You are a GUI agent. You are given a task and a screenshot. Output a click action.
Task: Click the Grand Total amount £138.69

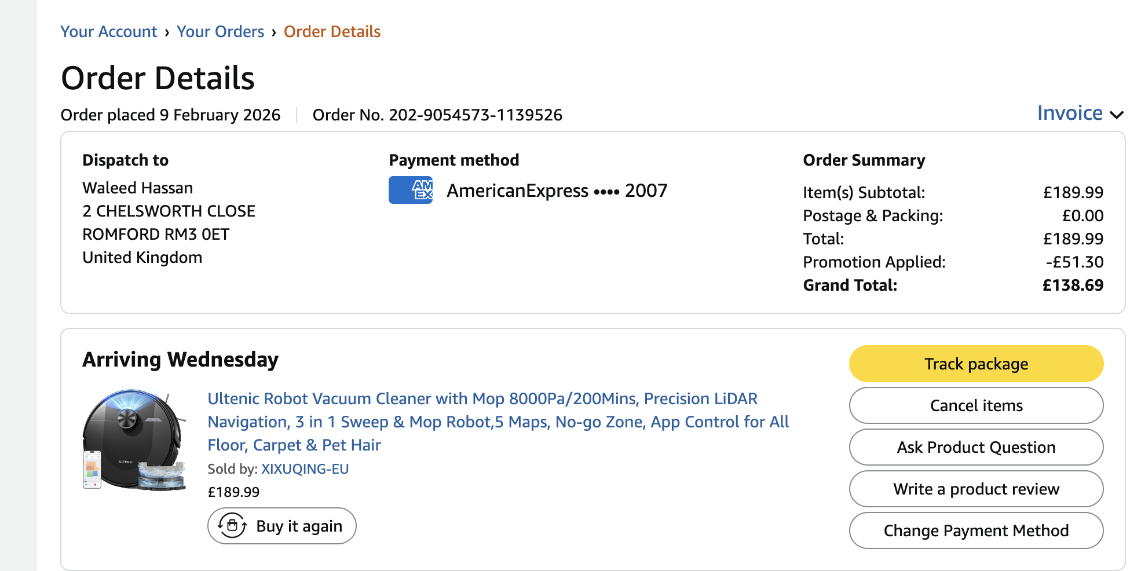coord(1073,285)
